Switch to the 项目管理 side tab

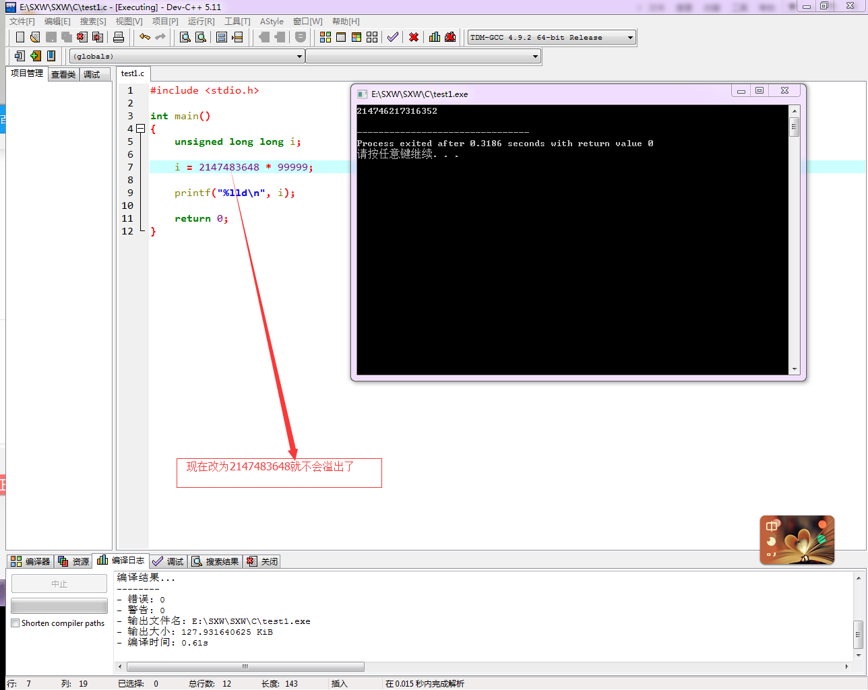click(x=27, y=73)
